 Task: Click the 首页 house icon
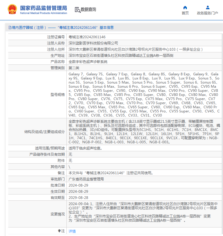(x=185, y=7)
